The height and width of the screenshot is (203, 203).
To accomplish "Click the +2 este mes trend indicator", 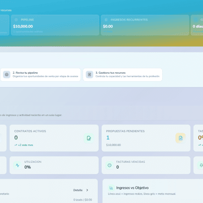I will pos(24,145).
